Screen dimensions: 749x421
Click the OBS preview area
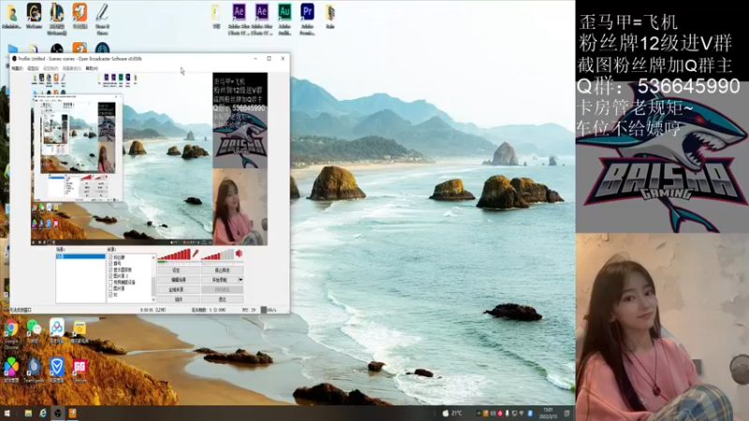[149, 159]
